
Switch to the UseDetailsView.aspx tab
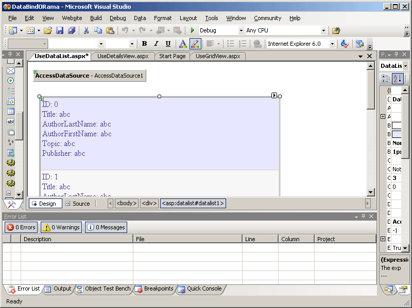(x=123, y=56)
